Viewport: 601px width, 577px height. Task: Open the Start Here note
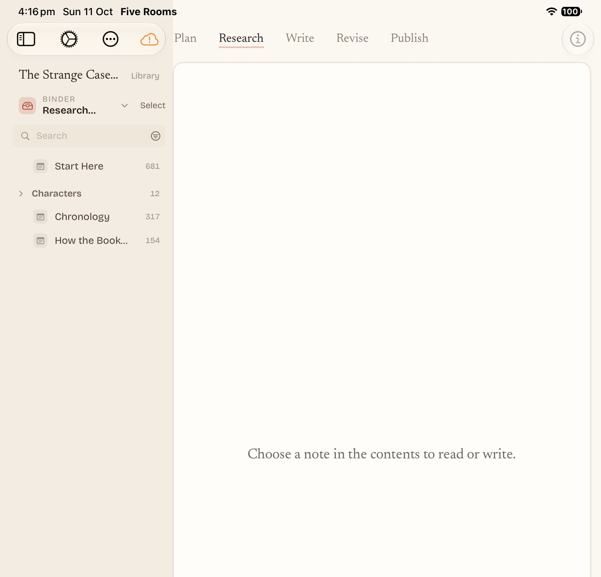tap(89, 166)
